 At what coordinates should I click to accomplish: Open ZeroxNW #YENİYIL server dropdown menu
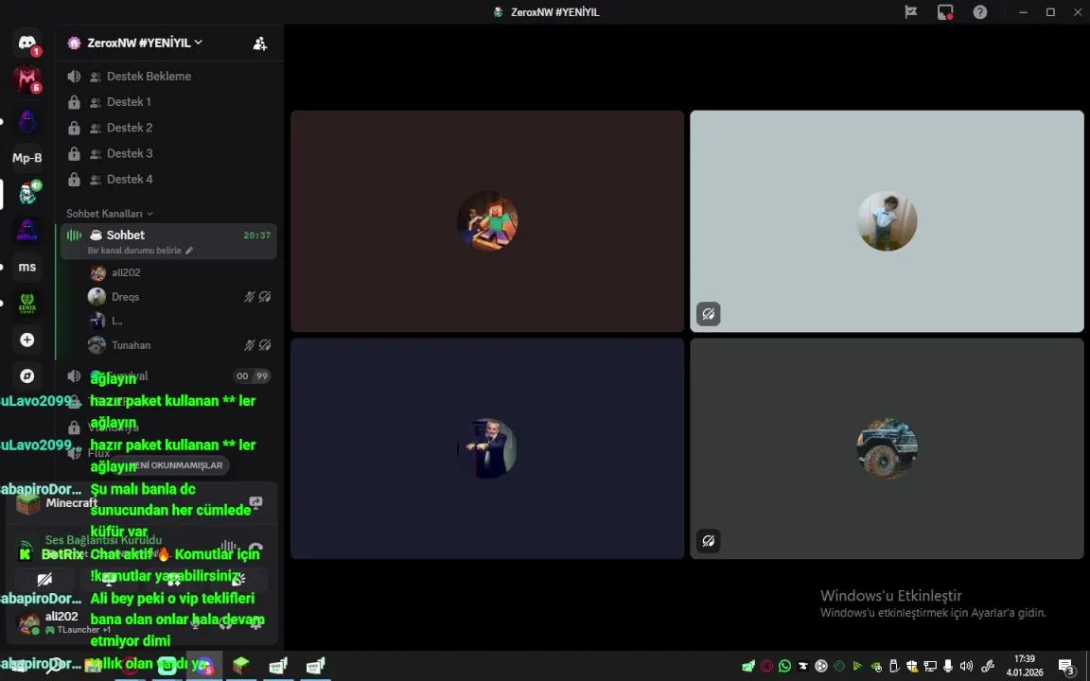[145, 43]
